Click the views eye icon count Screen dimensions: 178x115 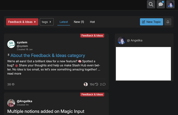tap(11, 84)
